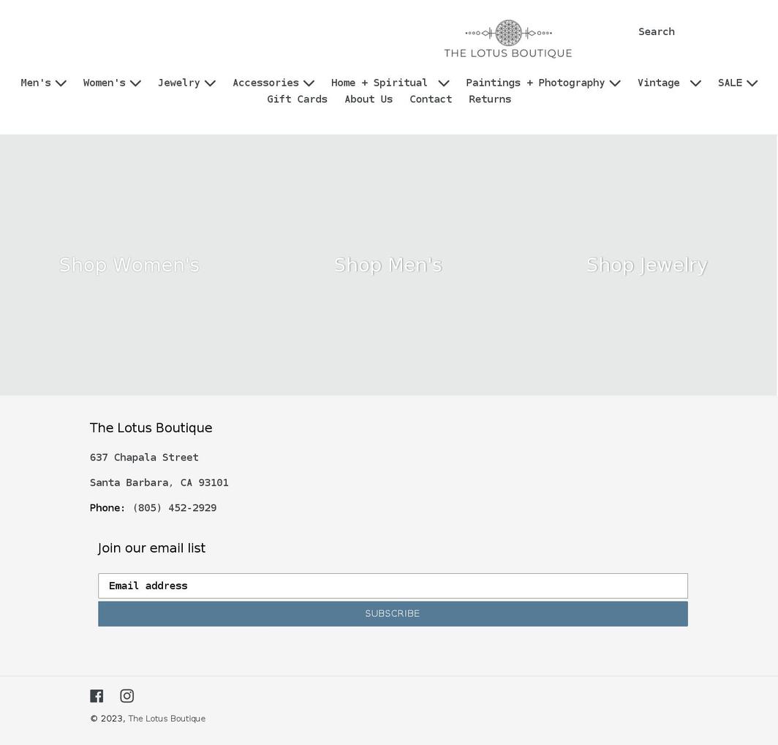Open the Contact page

point(431,99)
